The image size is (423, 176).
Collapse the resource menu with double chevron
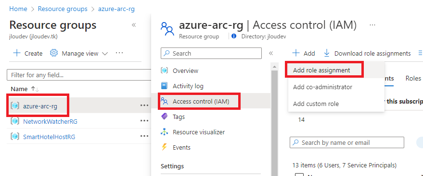pos(271,53)
